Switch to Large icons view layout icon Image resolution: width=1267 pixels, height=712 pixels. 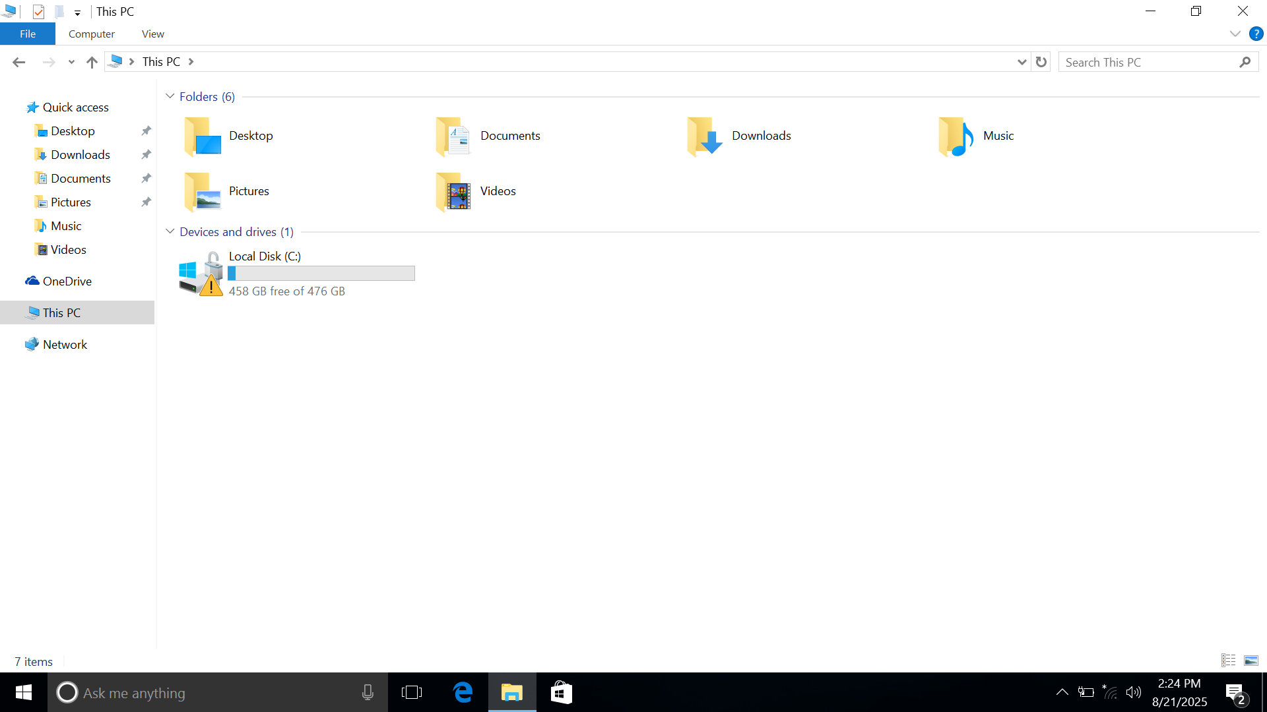pos(1251,661)
